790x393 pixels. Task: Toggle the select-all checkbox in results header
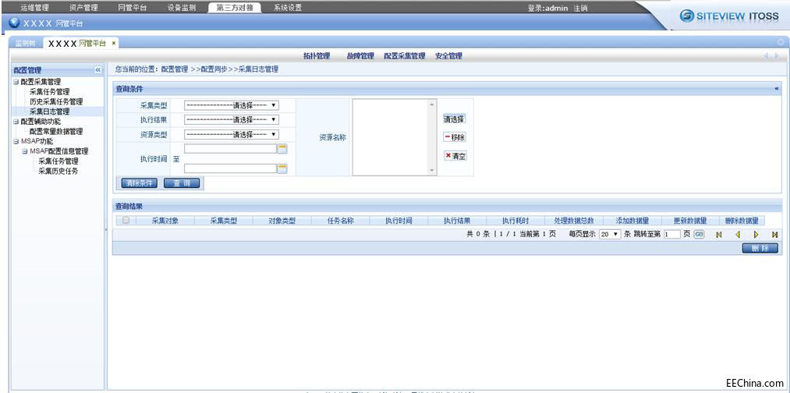coord(126,220)
